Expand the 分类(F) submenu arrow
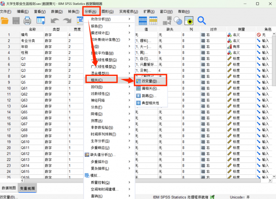This screenshot has width=276, height=199. coord(129,107)
